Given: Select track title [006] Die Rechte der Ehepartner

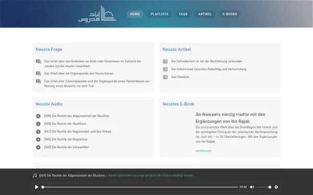Looking at the screenshot, I should point(66,139).
